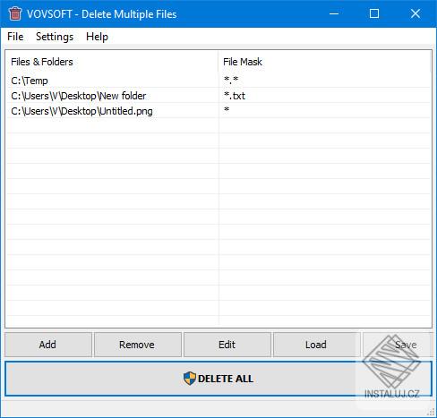Open the Settings menu
Image resolution: width=437 pixels, height=418 pixels.
click(x=55, y=37)
